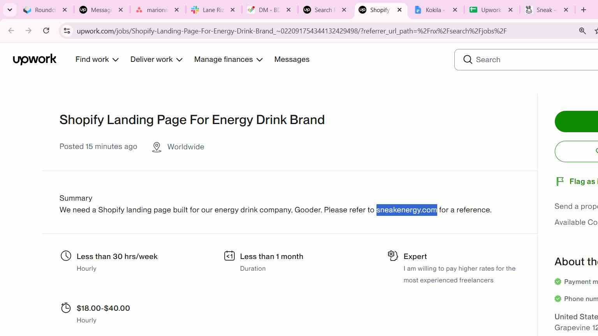Click the green apply button
The height and width of the screenshot is (336, 598).
(576, 121)
